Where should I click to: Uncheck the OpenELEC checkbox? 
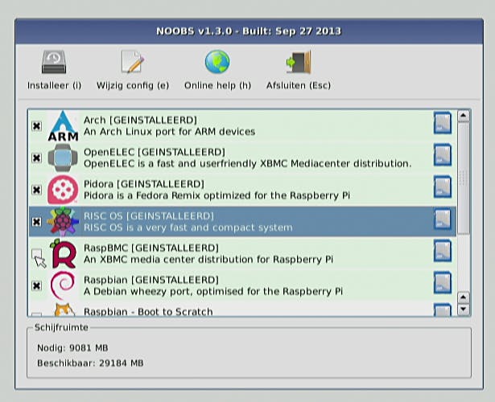(36, 158)
